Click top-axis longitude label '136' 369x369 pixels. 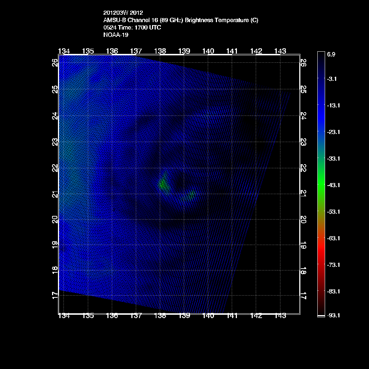tap(112, 51)
